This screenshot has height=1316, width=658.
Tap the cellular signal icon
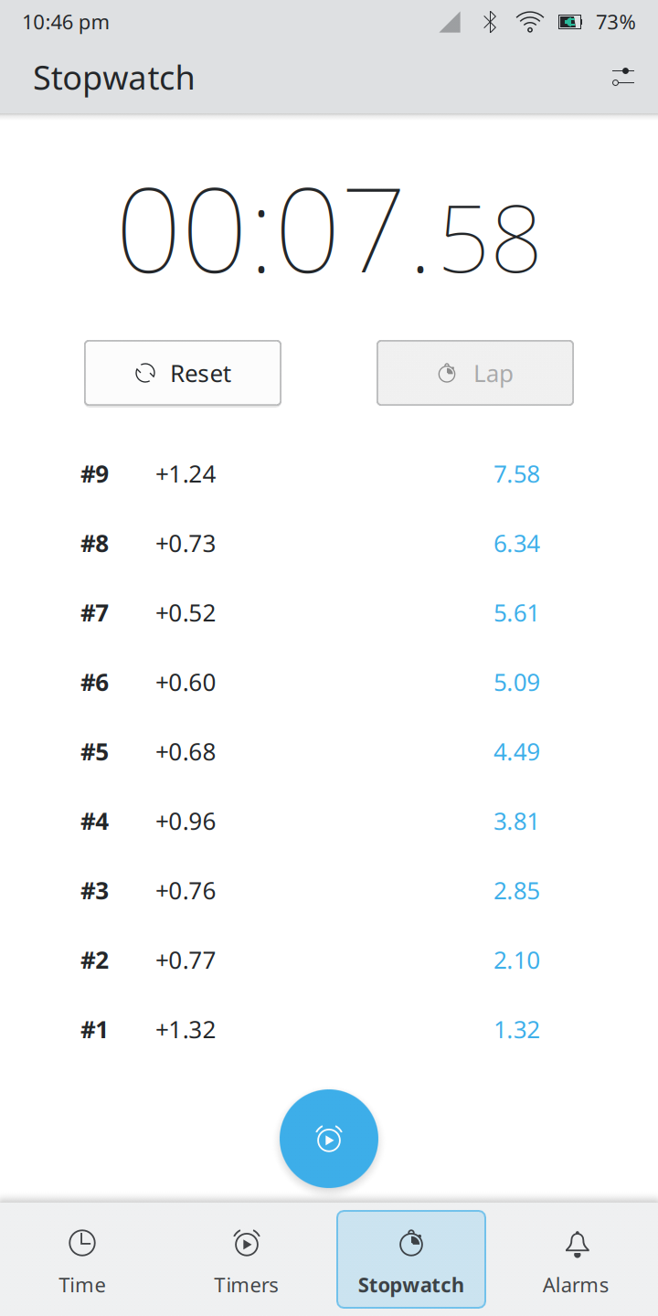coord(450,23)
